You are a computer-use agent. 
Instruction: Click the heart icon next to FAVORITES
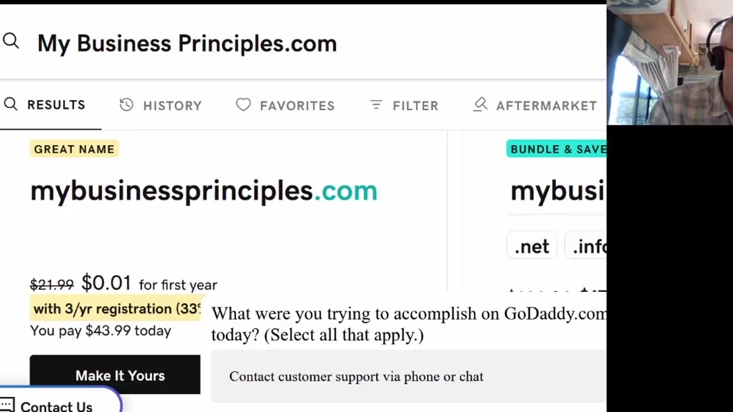[243, 105]
